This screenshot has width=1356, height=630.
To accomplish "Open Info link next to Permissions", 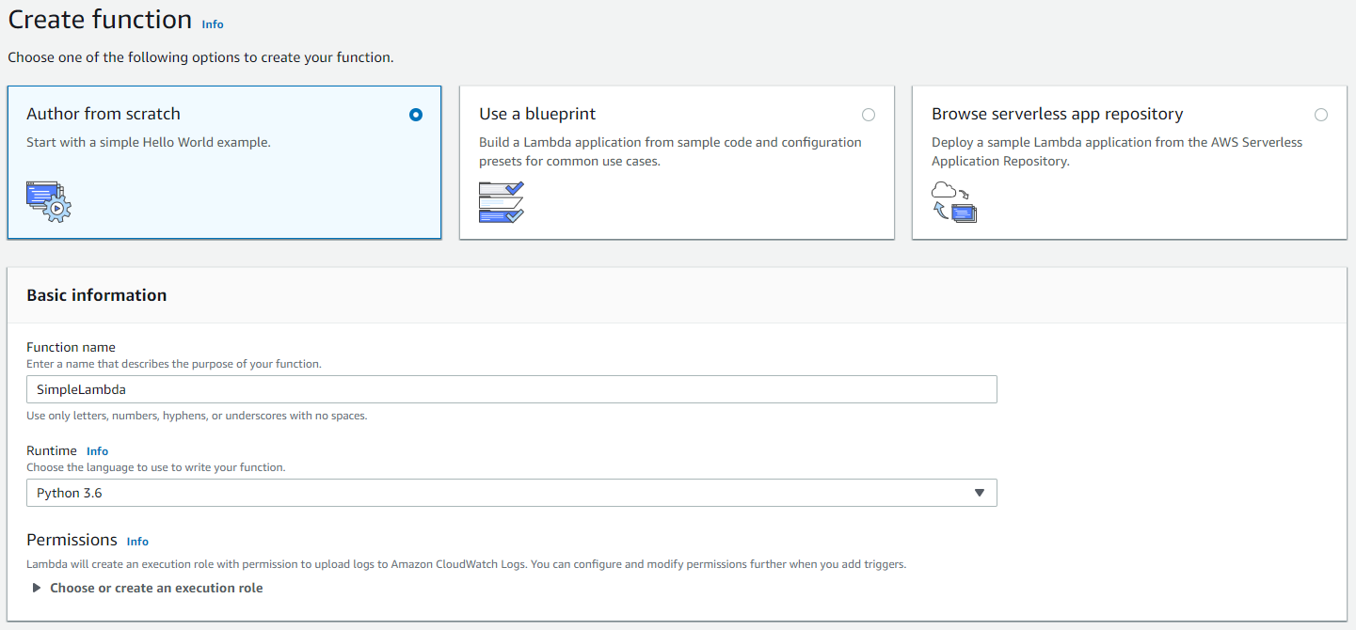I will point(137,542).
